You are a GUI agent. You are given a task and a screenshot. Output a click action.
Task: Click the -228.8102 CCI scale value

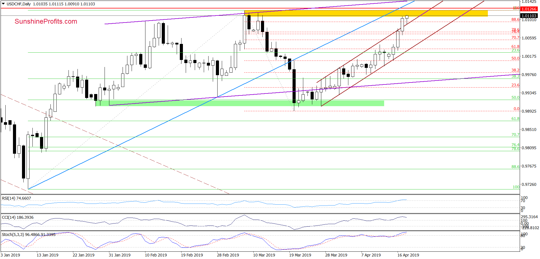pyautogui.click(x=530, y=228)
